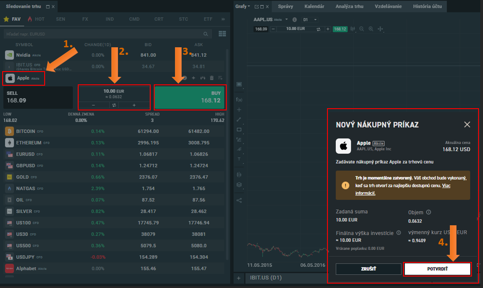Expand the AAPL.US symbol dropdown
Screen dimensions: 483x288
tap(286, 20)
